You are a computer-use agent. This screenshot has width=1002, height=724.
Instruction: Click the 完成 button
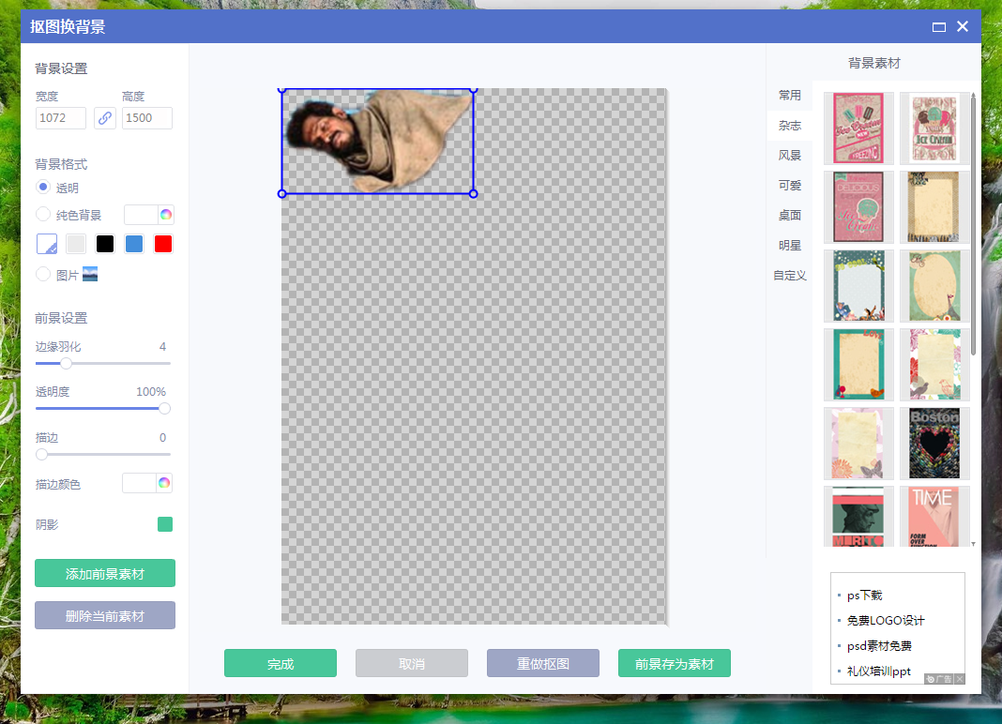281,663
